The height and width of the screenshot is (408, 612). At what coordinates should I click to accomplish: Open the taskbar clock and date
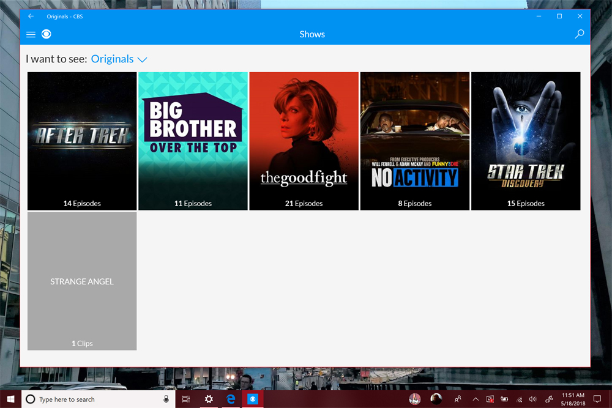(573, 399)
